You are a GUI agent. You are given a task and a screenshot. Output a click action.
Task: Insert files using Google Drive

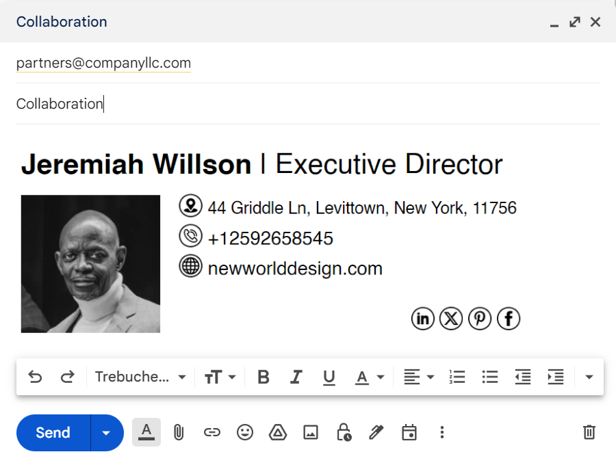tap(278, 432)
